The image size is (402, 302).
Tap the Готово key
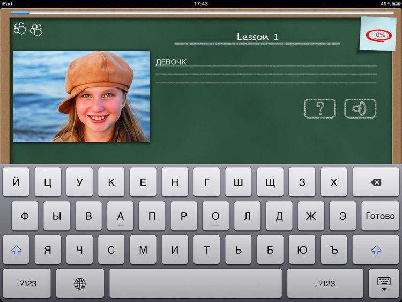pos(380,216)
